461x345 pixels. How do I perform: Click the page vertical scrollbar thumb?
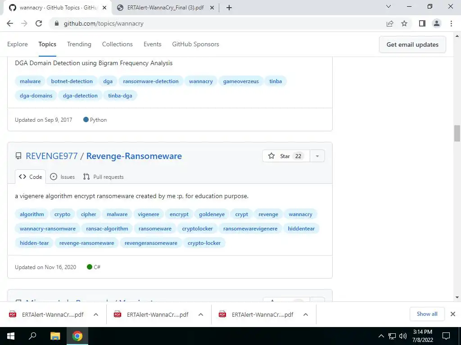click(457, 133)
